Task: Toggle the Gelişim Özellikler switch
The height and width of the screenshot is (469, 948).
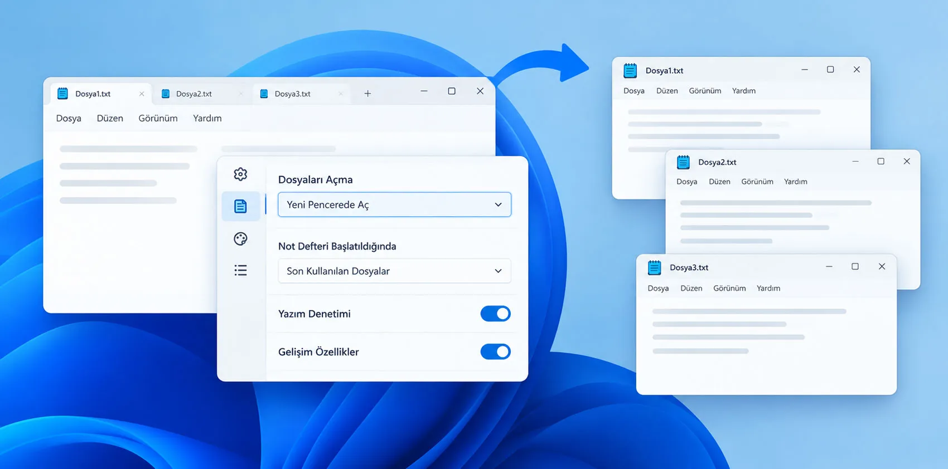Action: tap(495, 351)
